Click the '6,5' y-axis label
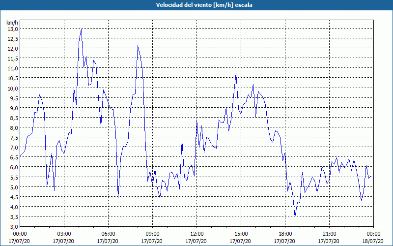The image size is (393, 246). [x=14, y=157]
